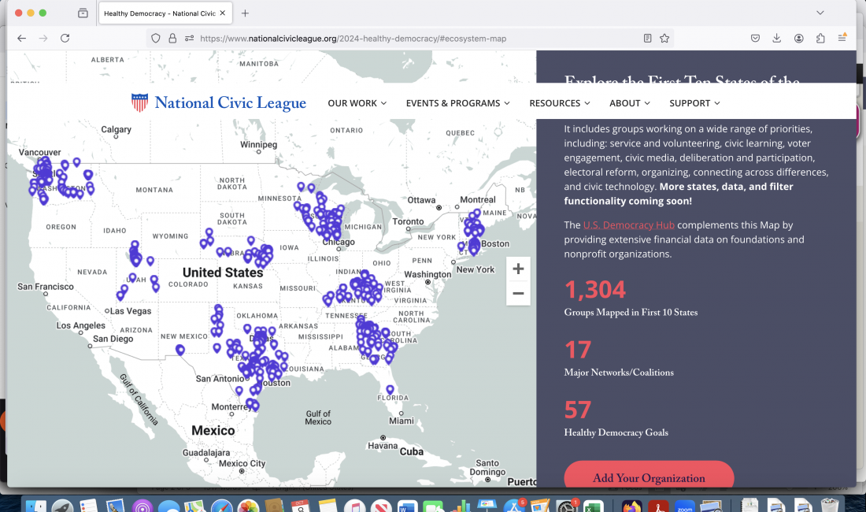Open the U.S. Democracy Hub link
Screen dimensions: 866x512
pos(628,224)
